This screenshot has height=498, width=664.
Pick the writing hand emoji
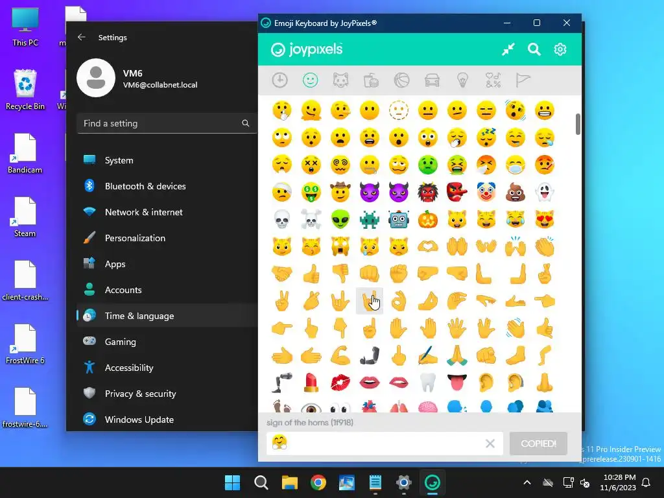[x=428, y=356]
